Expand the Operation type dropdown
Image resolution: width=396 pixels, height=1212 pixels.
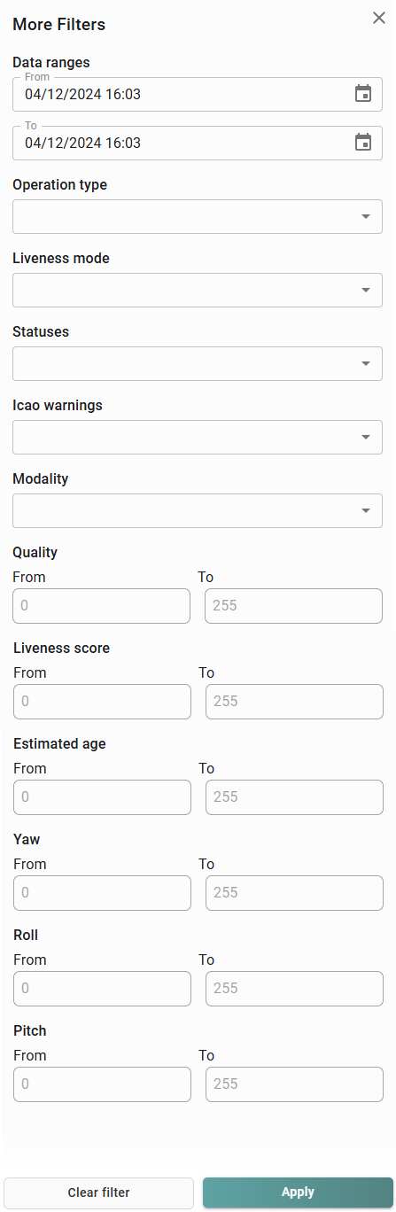tap(198, 216)
